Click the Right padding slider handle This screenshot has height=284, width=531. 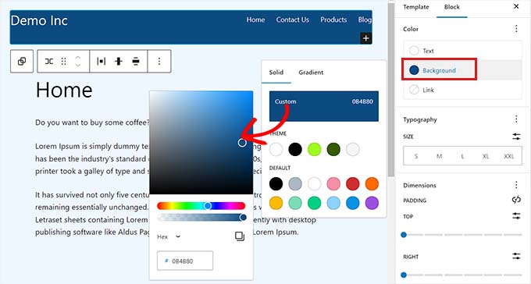coord(404,275)
